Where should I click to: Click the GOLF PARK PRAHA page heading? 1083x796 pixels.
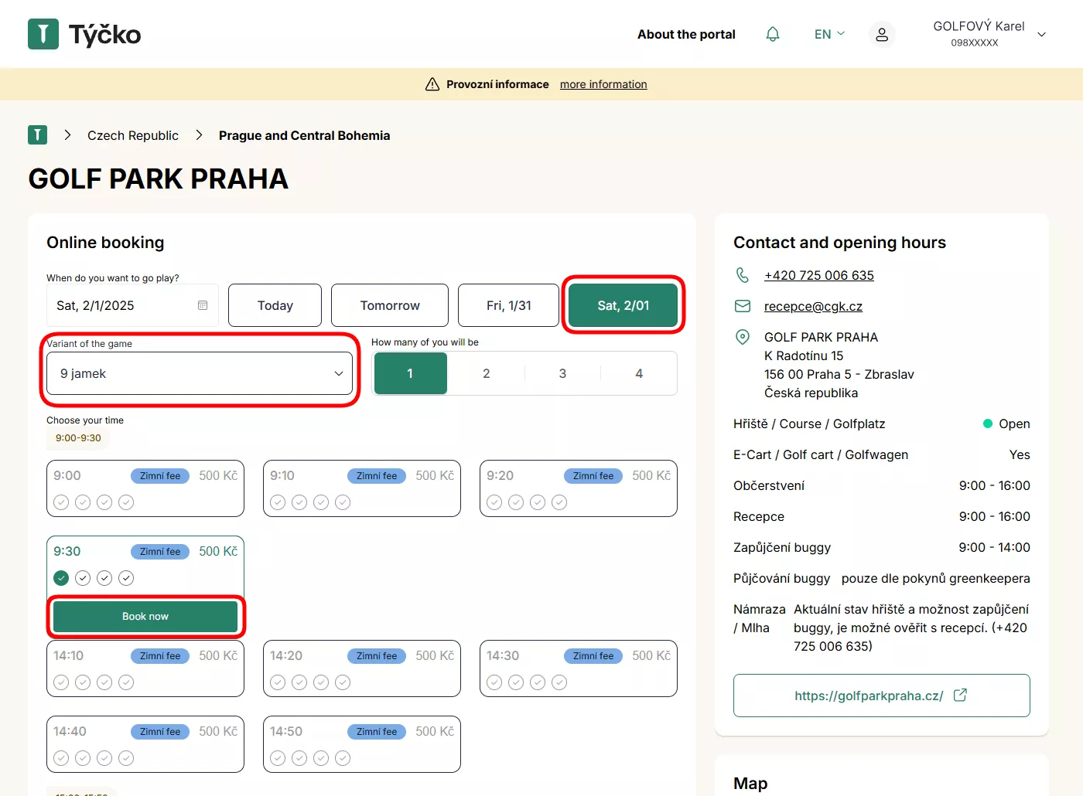tap(159, 179)
